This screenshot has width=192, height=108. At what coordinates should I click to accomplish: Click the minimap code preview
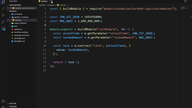tap(185, 8)
